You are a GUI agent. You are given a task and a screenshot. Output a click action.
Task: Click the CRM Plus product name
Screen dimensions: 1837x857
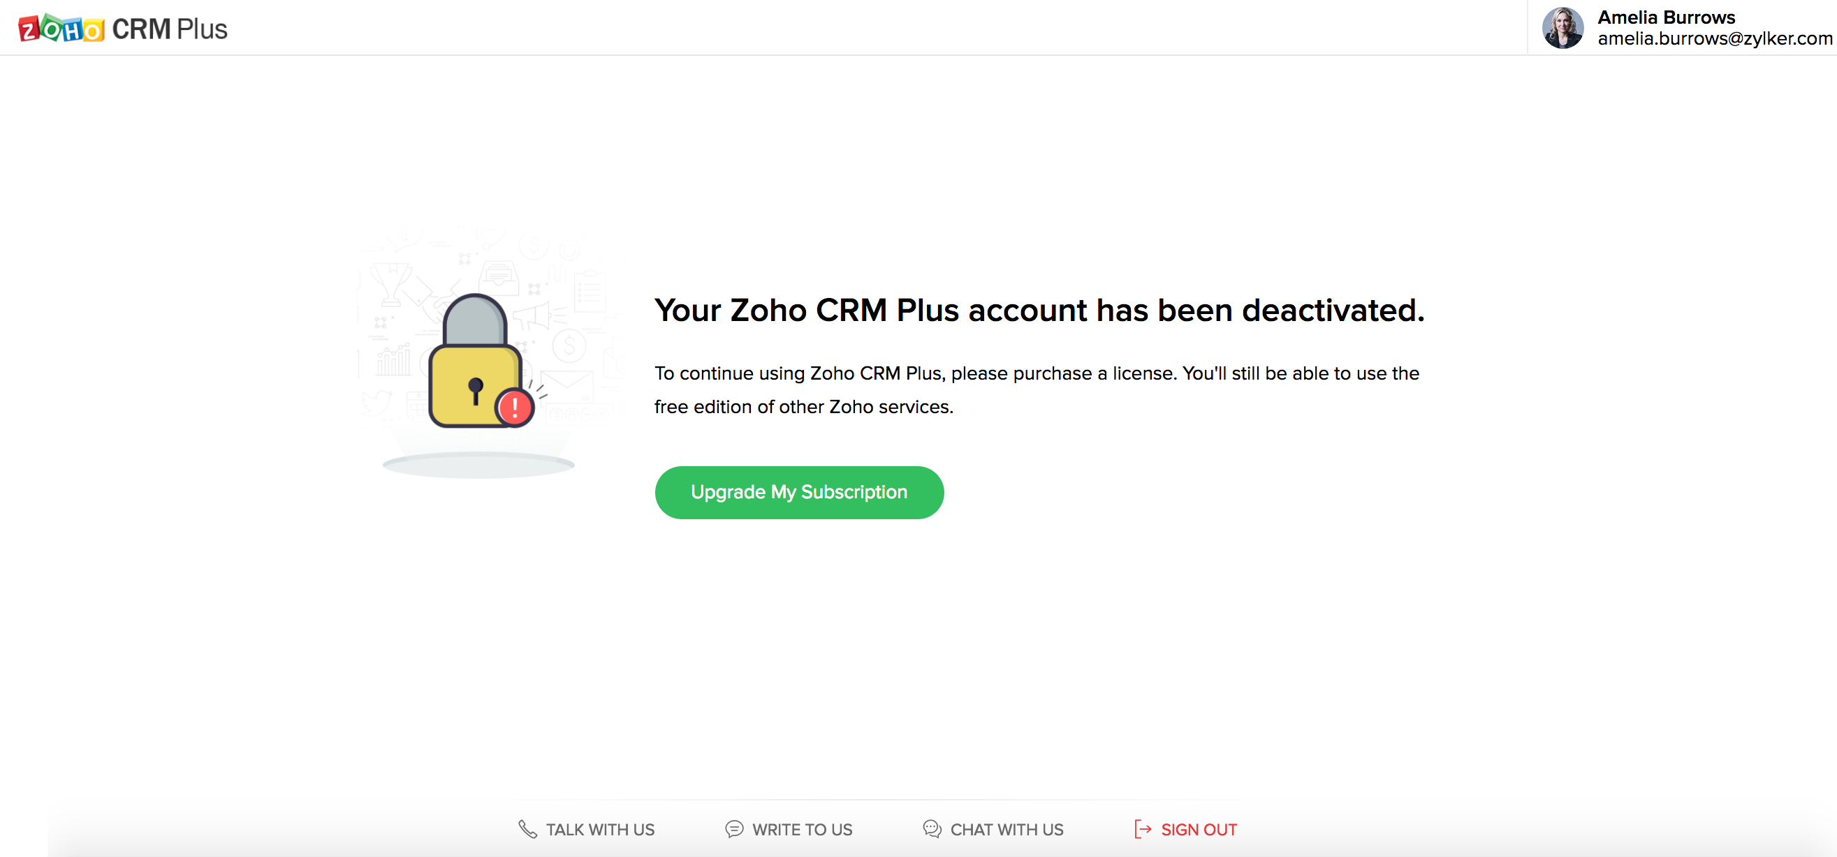click(170, 29)
